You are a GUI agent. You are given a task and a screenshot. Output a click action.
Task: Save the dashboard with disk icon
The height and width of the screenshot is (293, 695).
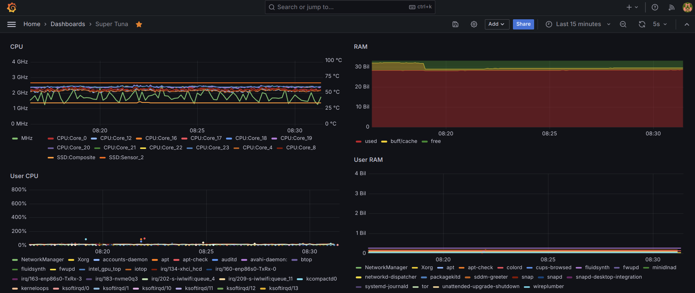(455, 24)
